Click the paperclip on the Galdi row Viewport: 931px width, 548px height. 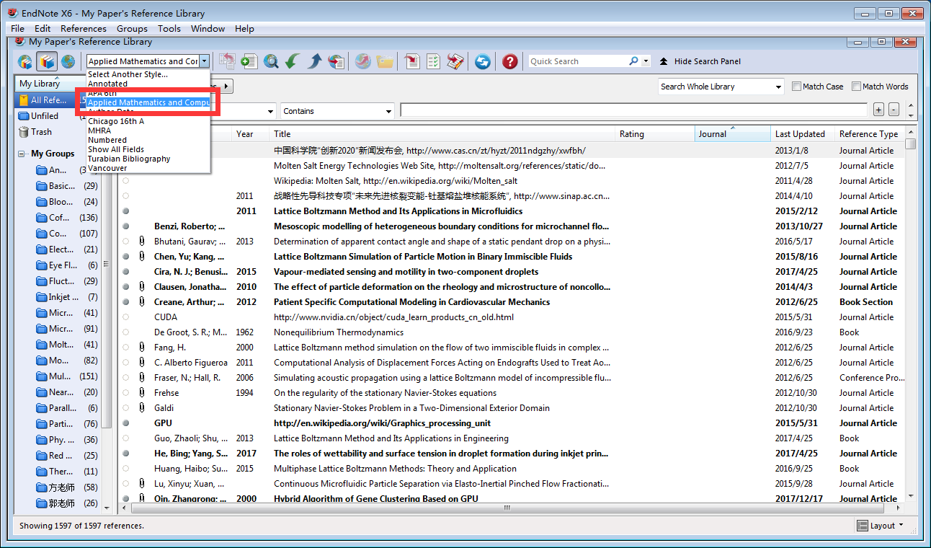pos(142,408)
